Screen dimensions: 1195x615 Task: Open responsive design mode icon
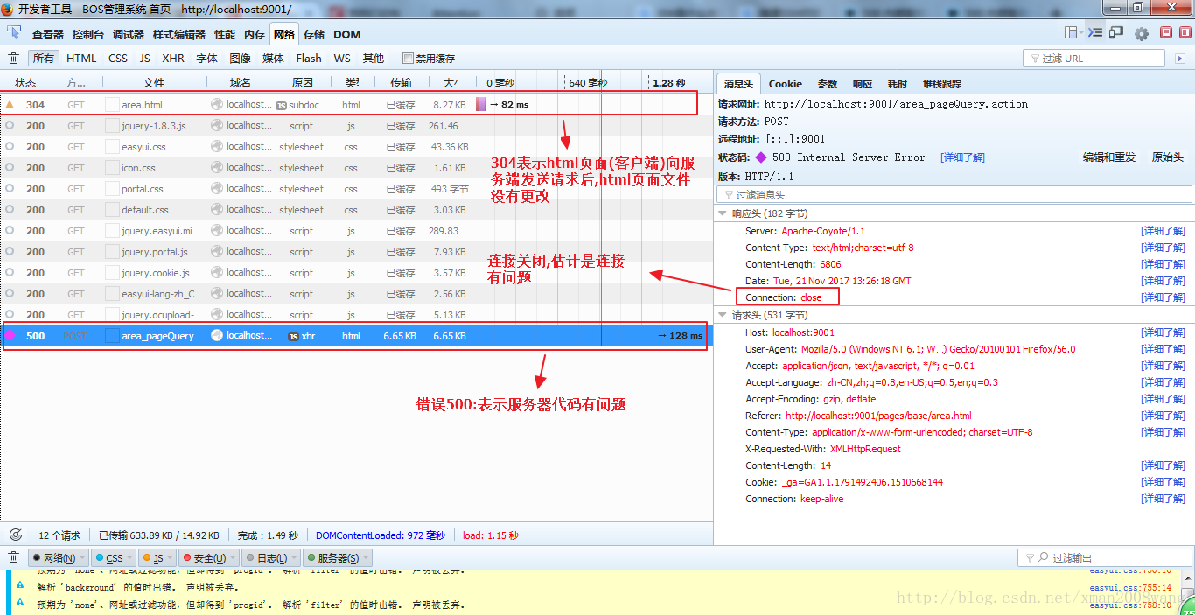coord(1116,33)
